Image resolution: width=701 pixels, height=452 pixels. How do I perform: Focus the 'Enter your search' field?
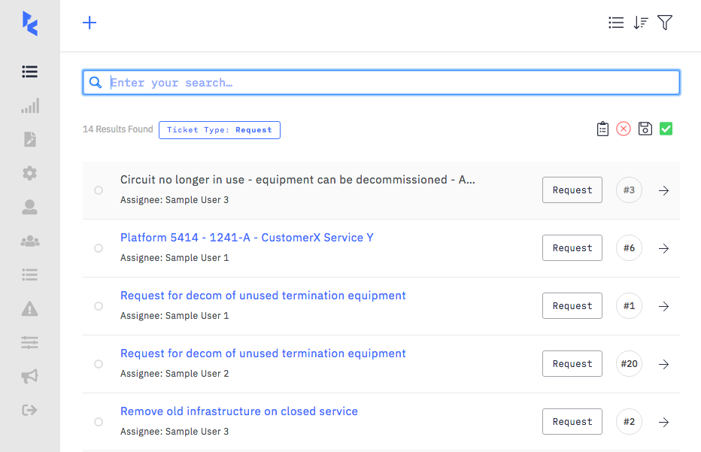click(x=381, y=82)
